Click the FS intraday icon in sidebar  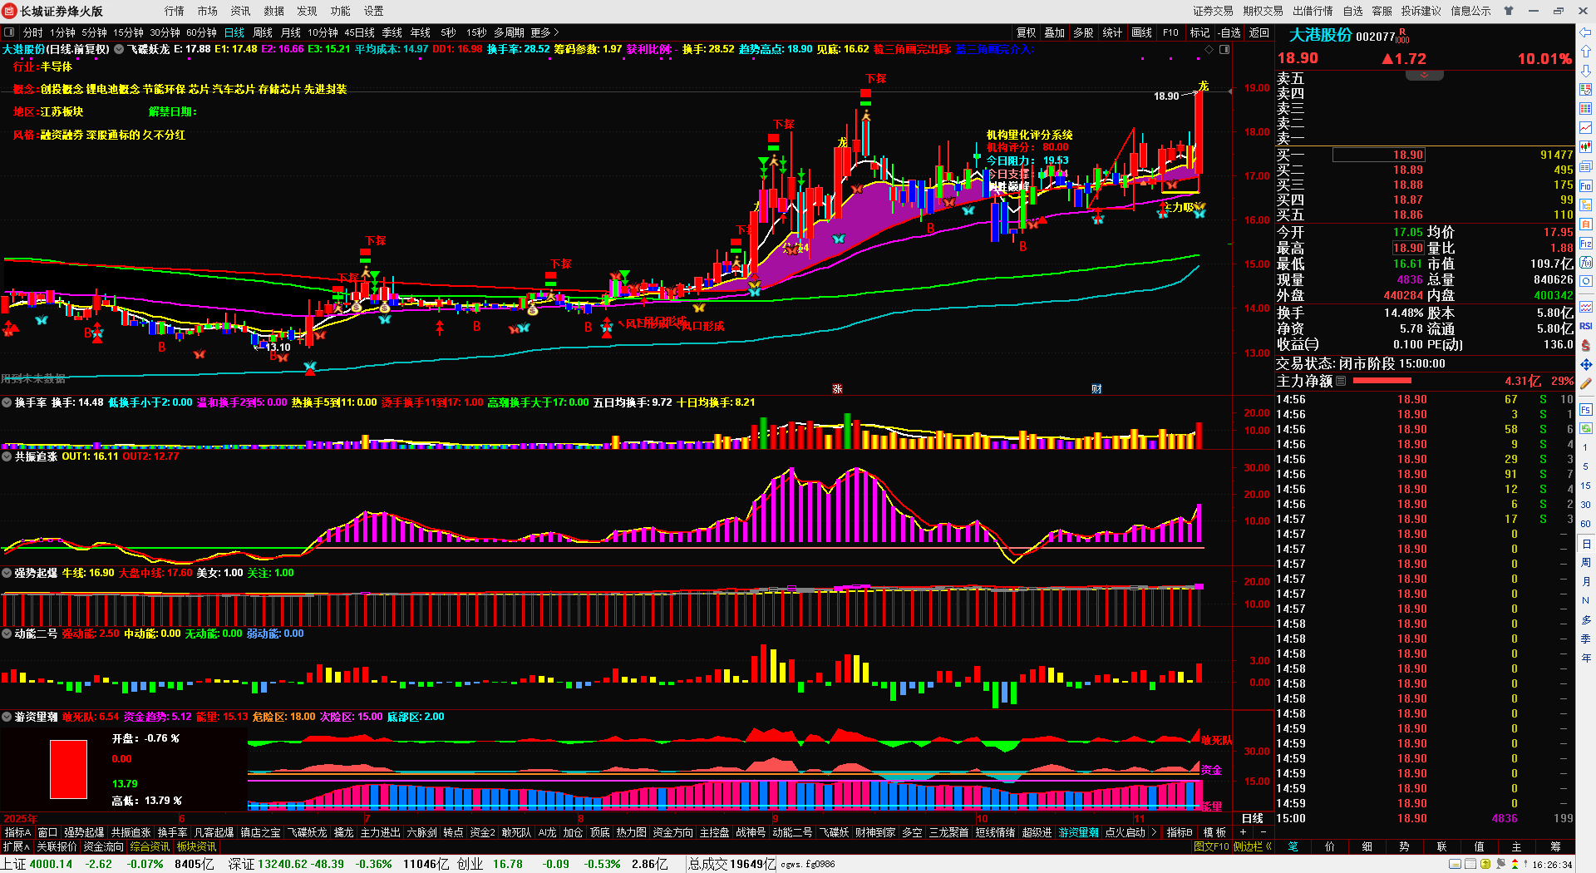pos(1586,410)
